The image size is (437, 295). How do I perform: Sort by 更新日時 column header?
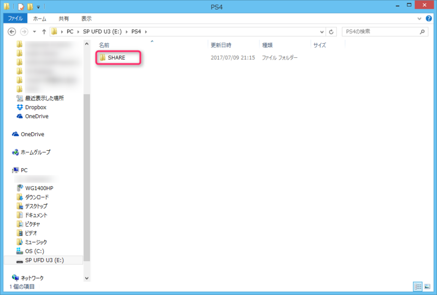coord(221,45)
